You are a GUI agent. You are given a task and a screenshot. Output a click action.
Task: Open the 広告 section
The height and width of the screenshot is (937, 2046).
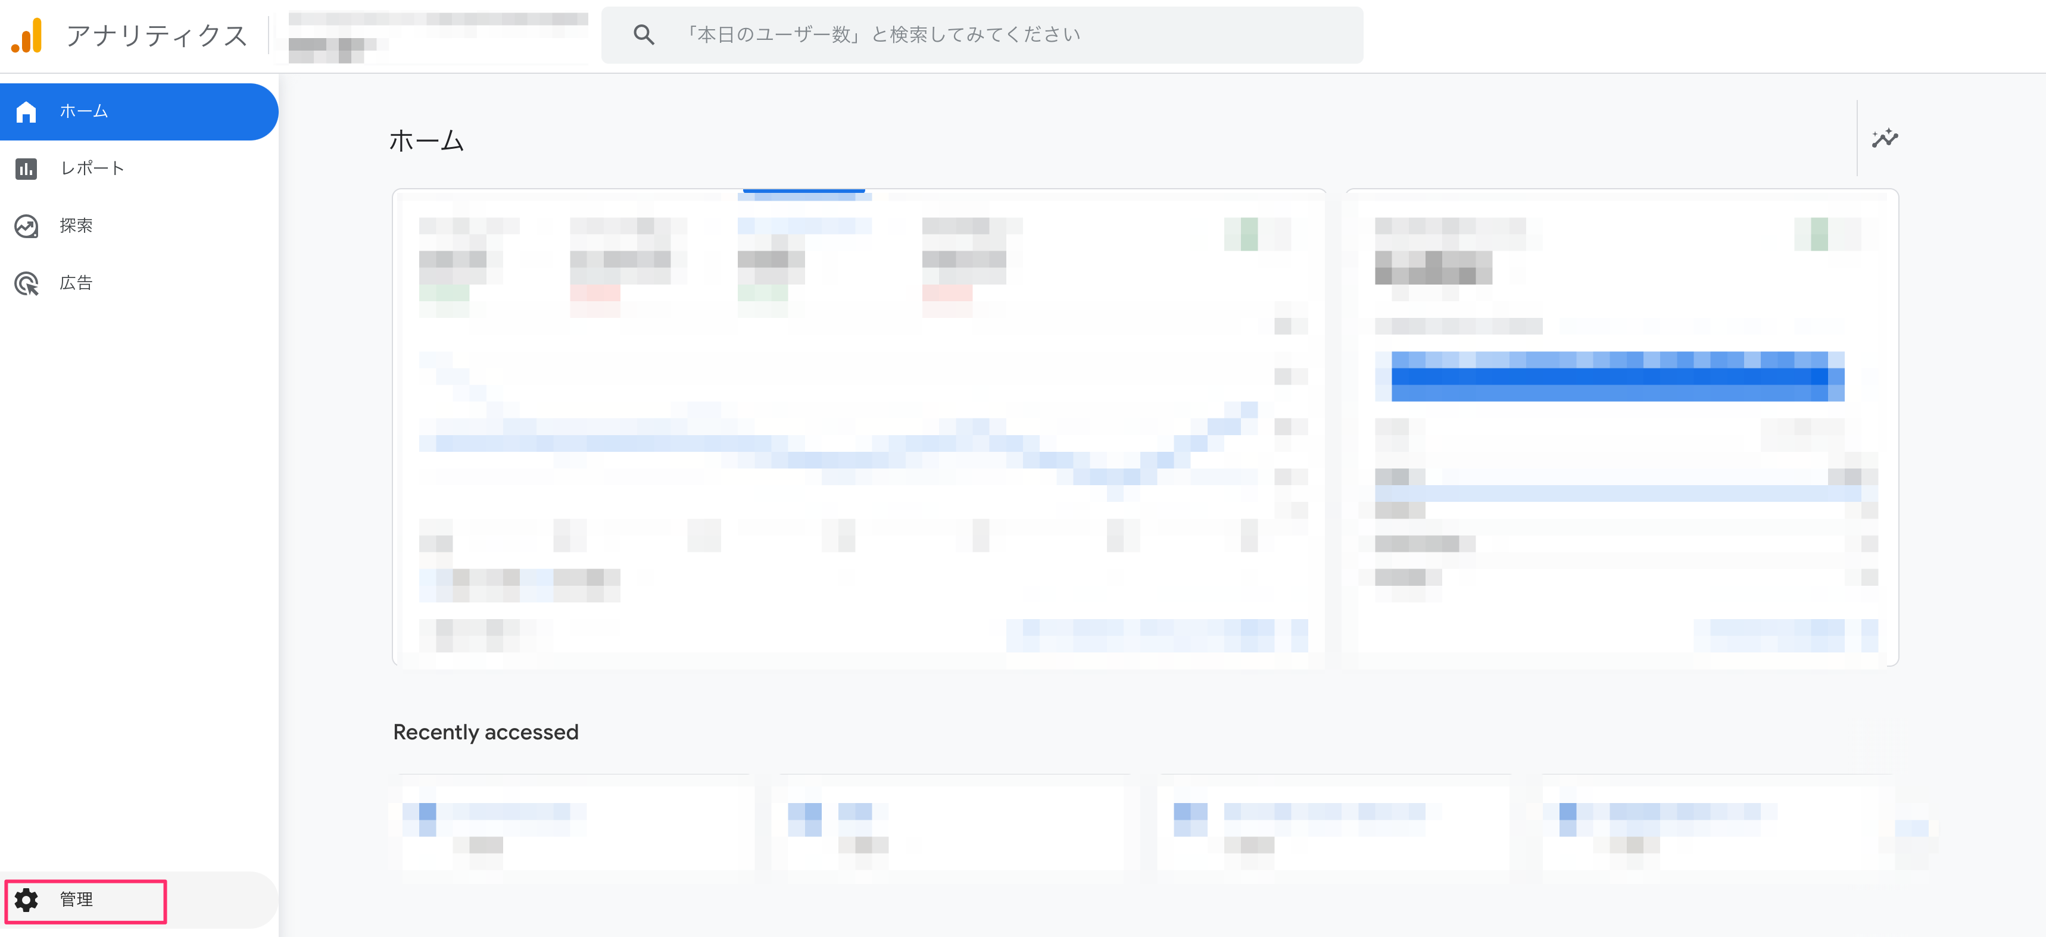click(138, 283)
